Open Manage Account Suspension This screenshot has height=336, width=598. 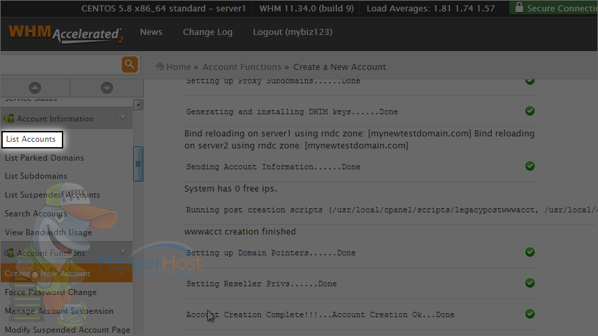tap(59, 311)
